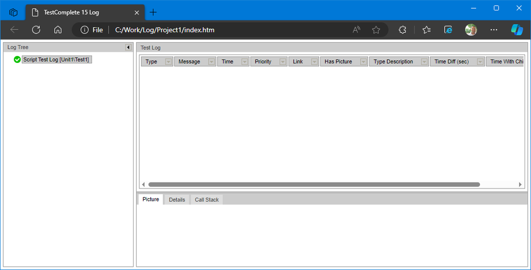
Task: Select Script Test Log tree item
Action: (x=56, y=60)
